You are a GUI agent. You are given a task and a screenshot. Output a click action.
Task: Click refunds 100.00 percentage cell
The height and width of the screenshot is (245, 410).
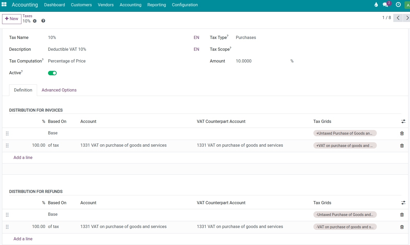39,227
